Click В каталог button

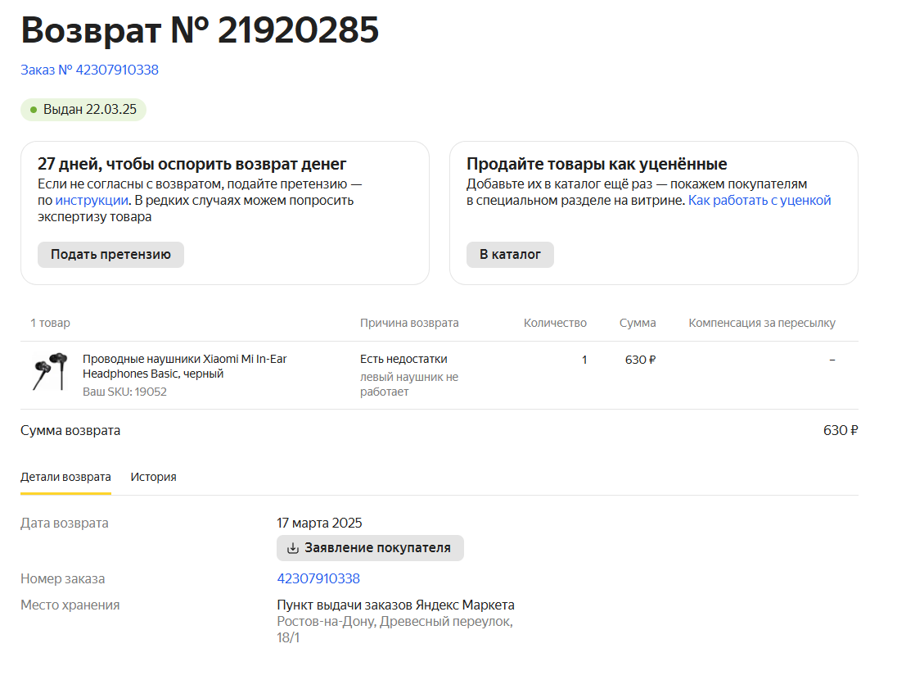[x=510, y=254]
